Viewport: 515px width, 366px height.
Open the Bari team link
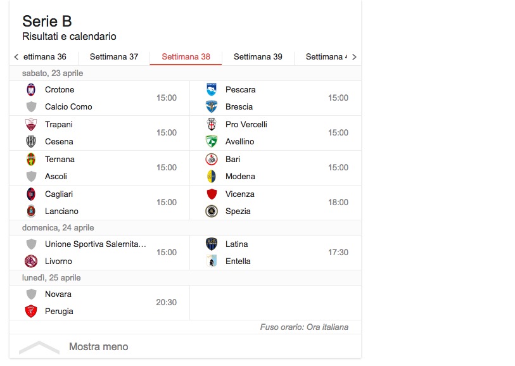[232, 160]
